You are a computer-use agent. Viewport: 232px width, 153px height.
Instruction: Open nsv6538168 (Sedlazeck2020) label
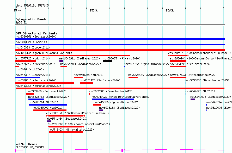tap(119, 108)
